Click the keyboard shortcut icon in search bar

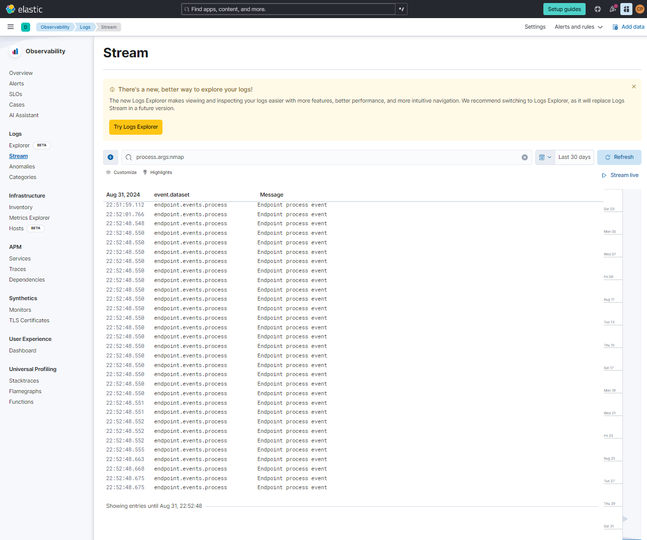coord(401,9)
